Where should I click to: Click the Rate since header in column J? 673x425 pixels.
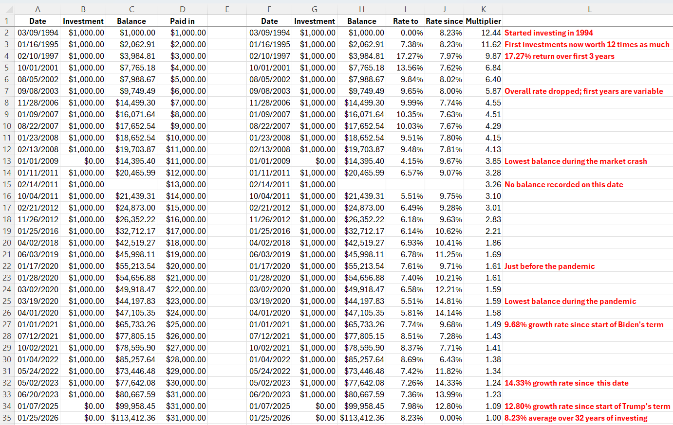point(444,21)
